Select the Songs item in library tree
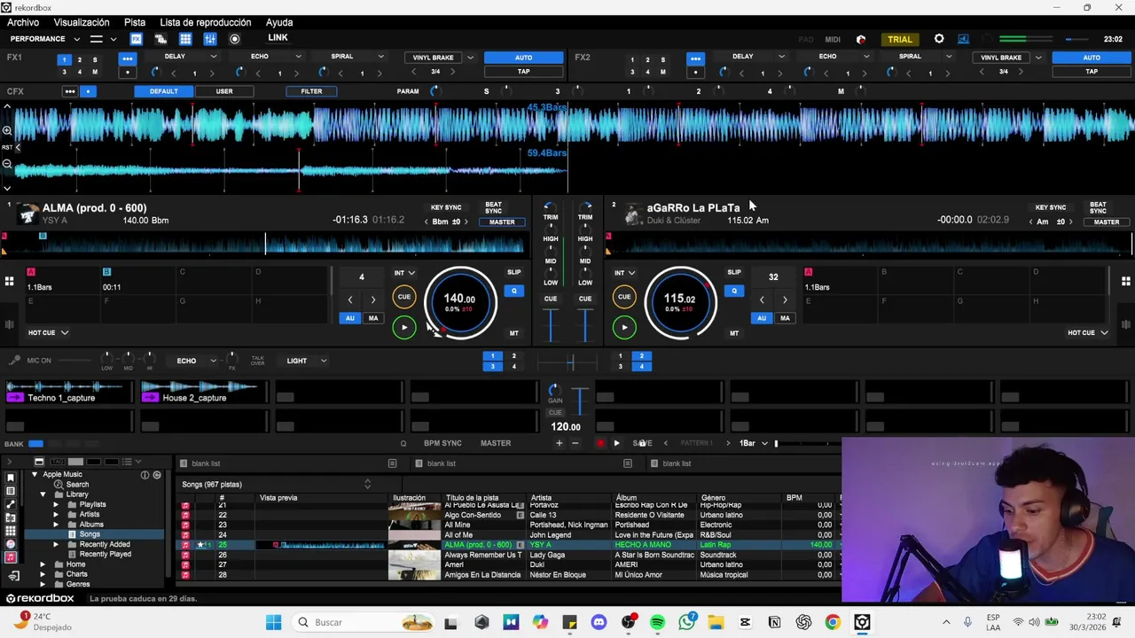The image size is (1135, 638). coord(90,534)
